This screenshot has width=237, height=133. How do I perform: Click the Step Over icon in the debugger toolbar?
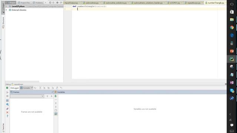point(40,88)
